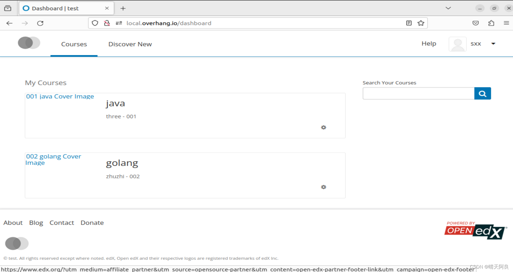
Task: Reload the current page
Action: (40, 23)
